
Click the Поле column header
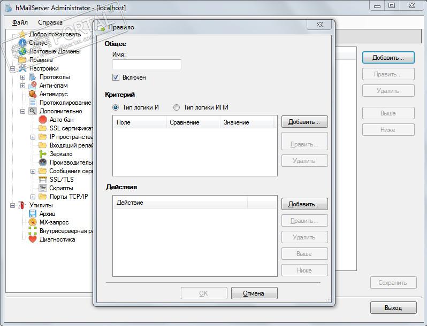[140, 122]
